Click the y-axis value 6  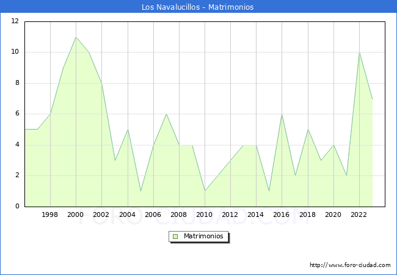tap(17, 114)
